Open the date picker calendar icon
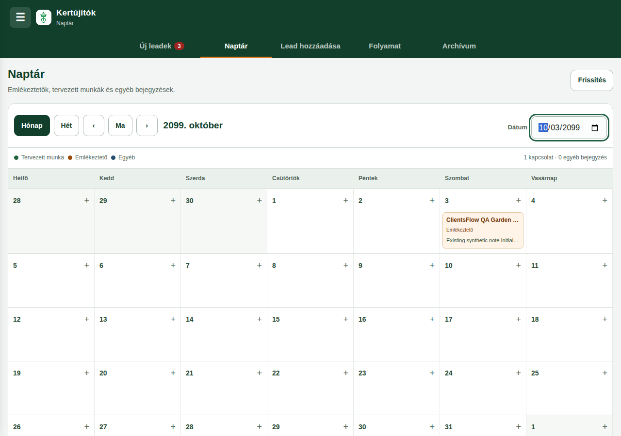 595,128
